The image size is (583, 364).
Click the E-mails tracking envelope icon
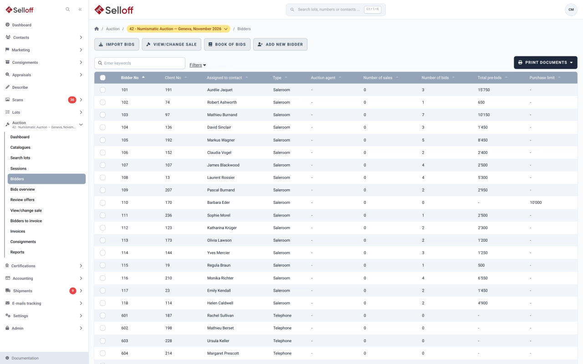coord(8,303)
